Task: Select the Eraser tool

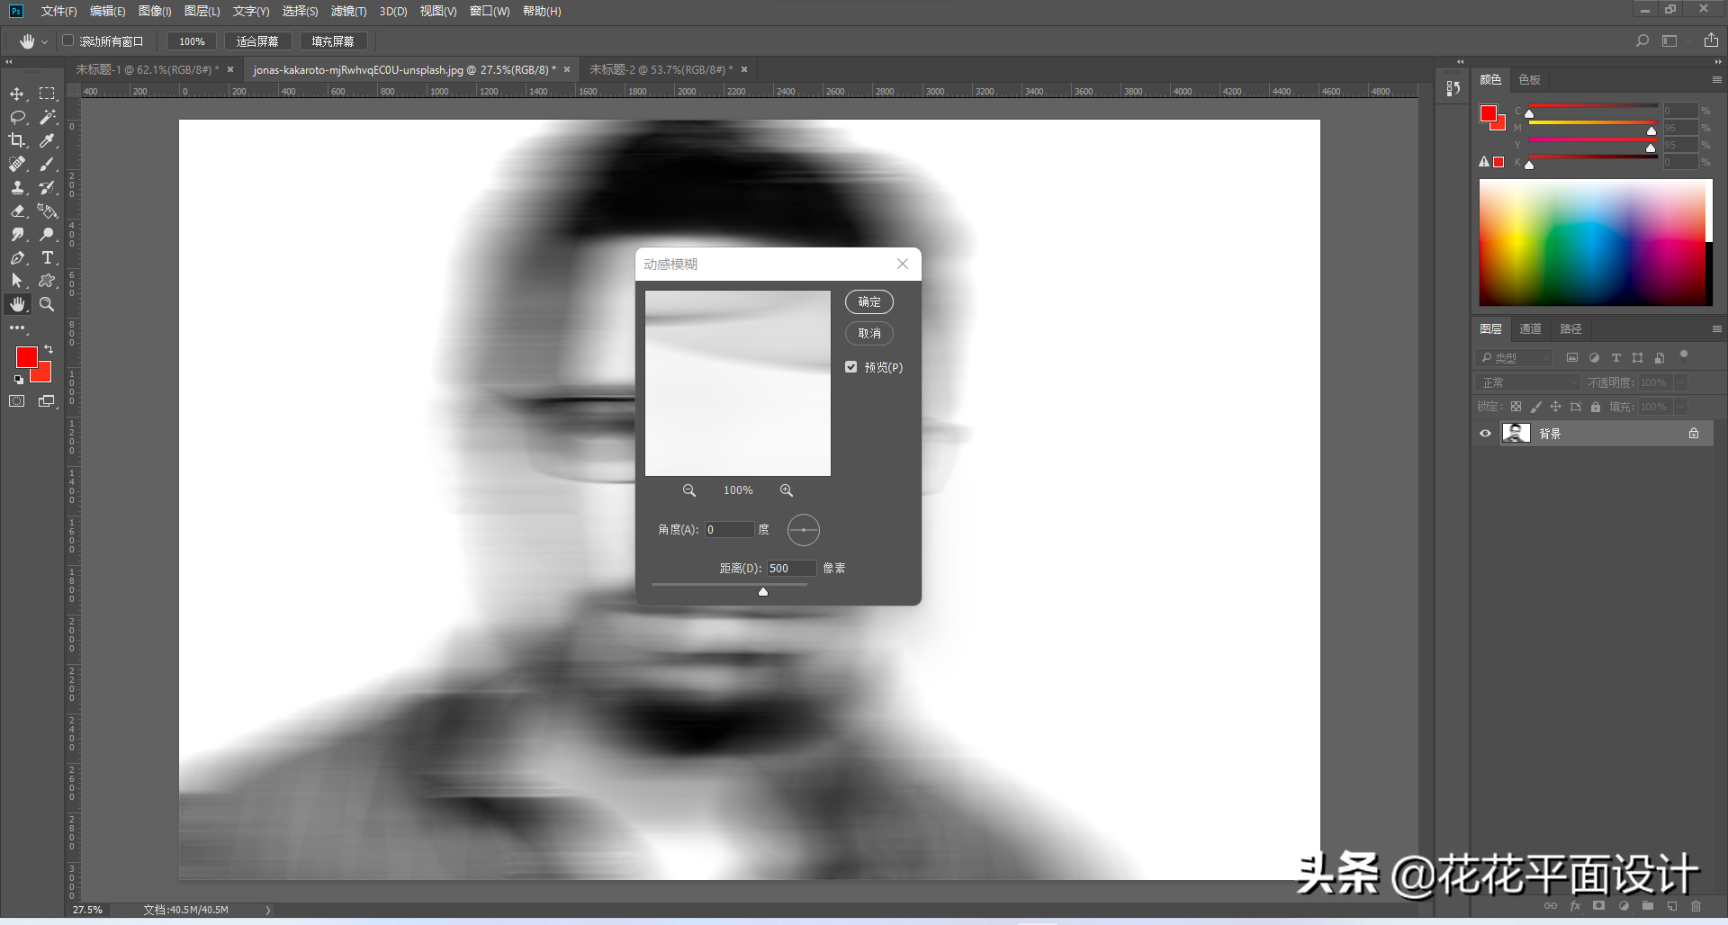Action: tap(17, 211)
